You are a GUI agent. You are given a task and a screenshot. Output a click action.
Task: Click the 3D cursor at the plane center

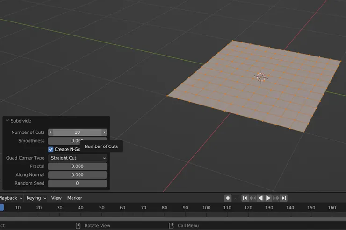261,77
